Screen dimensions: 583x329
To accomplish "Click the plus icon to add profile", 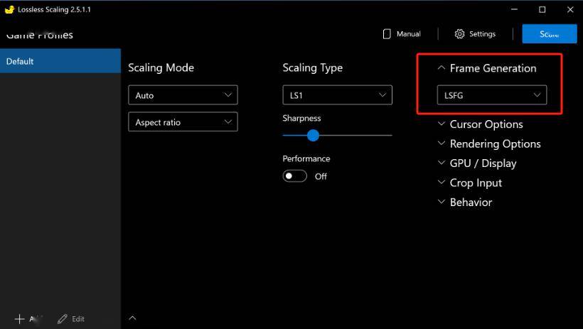I will coord(20,319).
